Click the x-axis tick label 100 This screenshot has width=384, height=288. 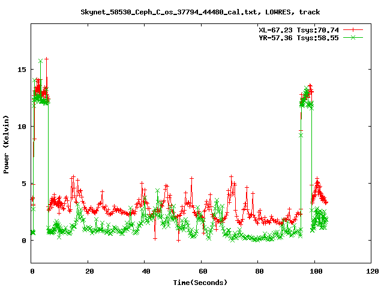pyautogui.click(x=316, y=271)
